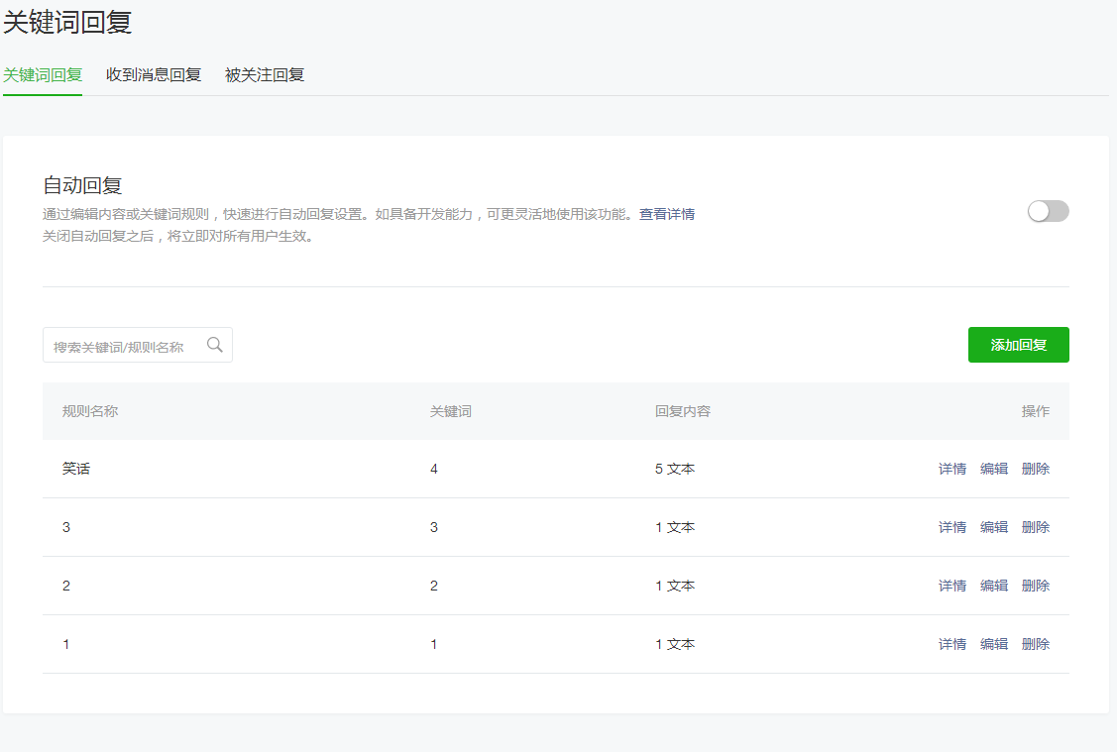Click the 回复内容 column header
The image size is (1117, 752).
click(683, 411)
